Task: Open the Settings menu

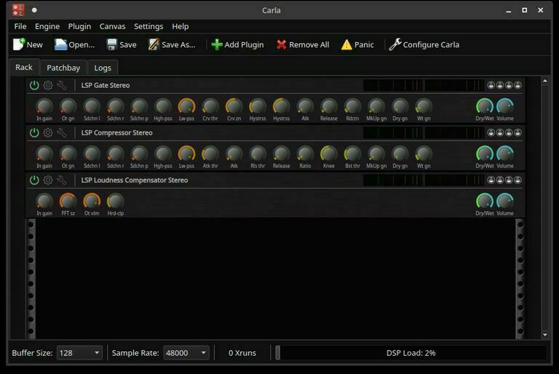Action: [148, 26]
